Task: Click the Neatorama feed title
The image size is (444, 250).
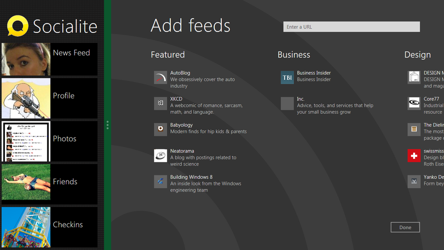Action: pyautogui.click(x=182, y=151)
